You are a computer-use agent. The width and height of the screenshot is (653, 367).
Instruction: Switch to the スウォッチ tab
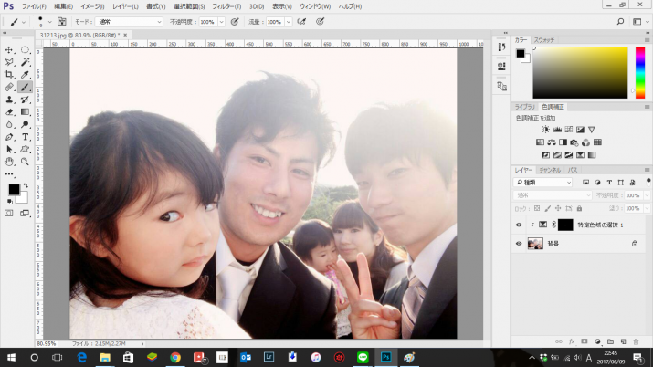[x=544, y=40]
